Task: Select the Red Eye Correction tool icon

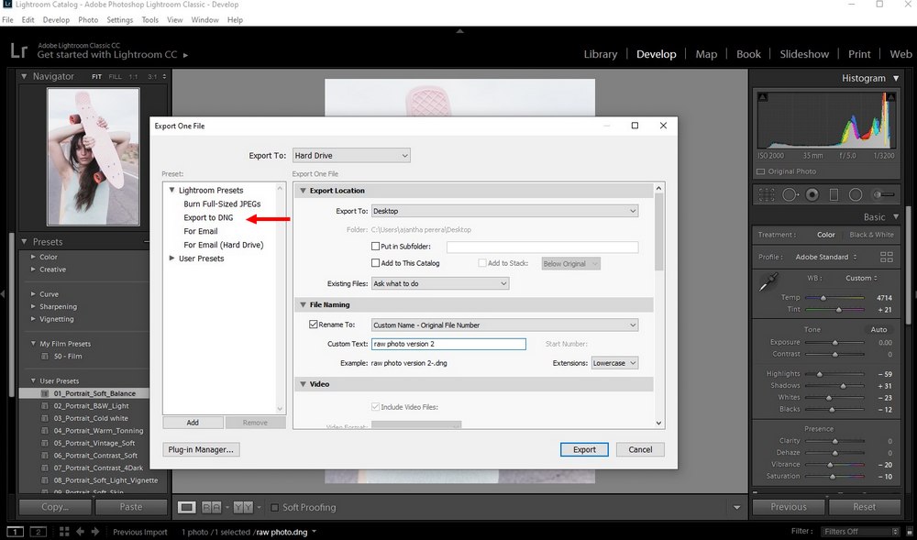Action: coord(812,194)
